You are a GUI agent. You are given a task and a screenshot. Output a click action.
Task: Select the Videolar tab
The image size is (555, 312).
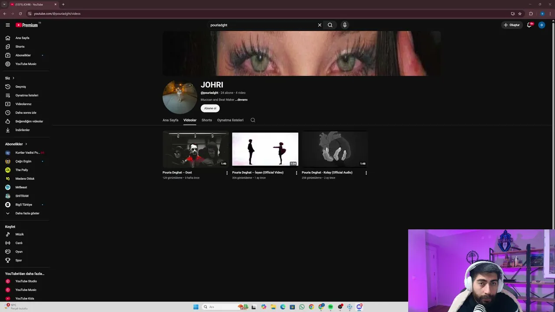pyautogui.click(x=190, y=120)
